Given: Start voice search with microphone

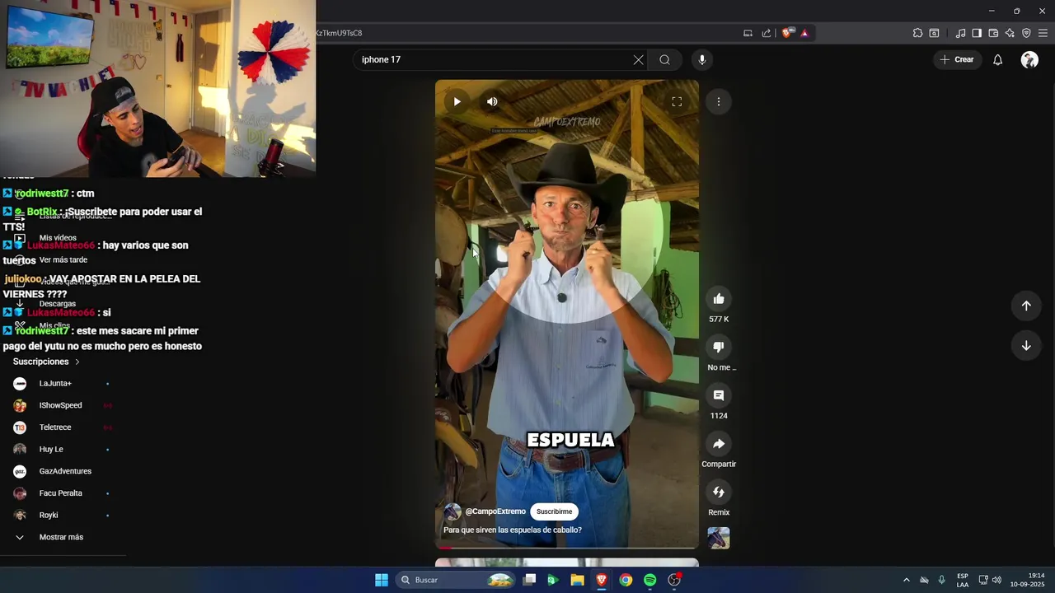Looking at the screenshot, I should coord(702,60).
